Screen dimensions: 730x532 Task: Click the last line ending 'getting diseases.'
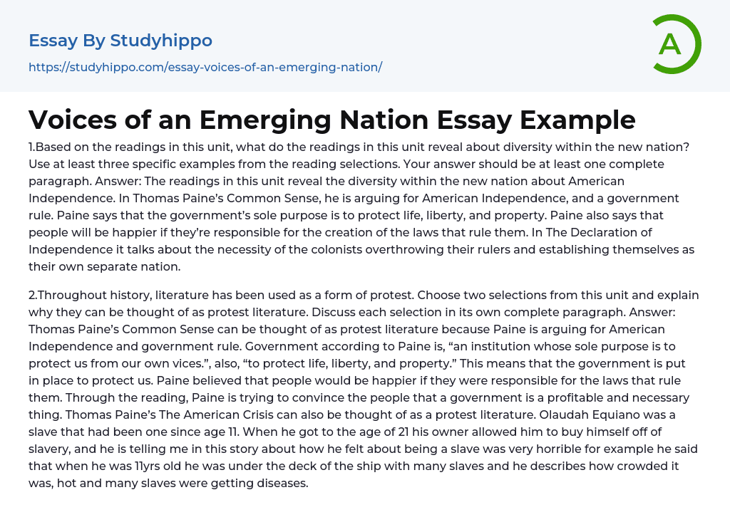coord(168,483)
